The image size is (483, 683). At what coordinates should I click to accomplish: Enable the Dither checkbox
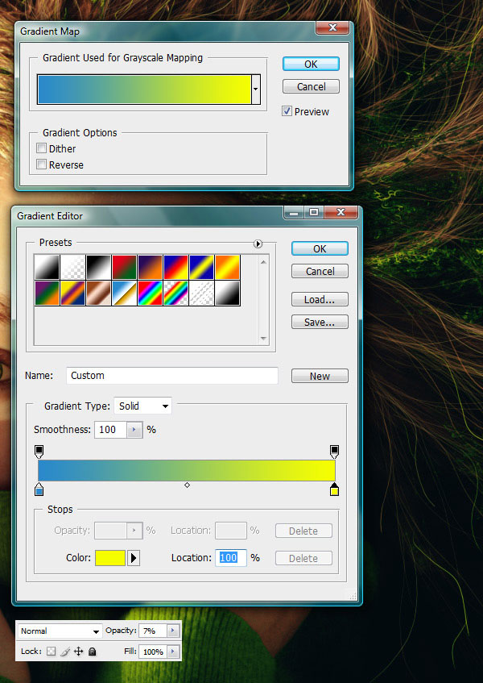41,148
